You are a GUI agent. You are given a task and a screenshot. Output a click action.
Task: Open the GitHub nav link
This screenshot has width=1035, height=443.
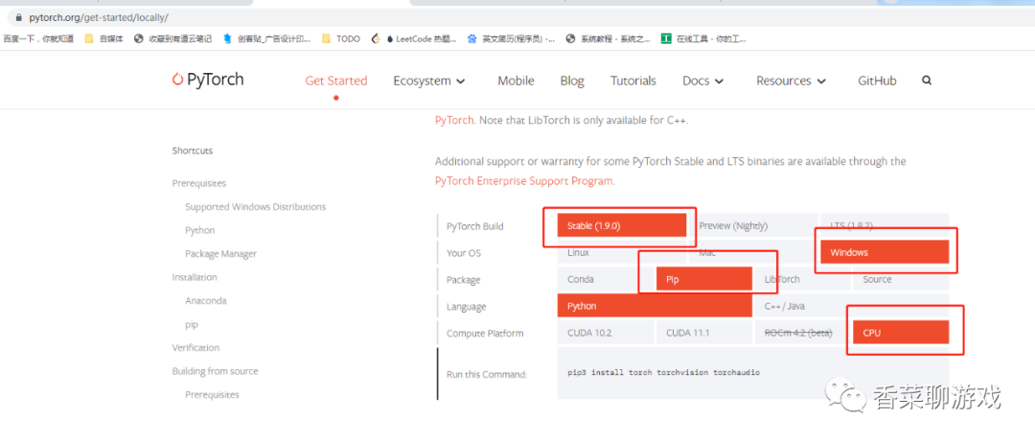877,81
